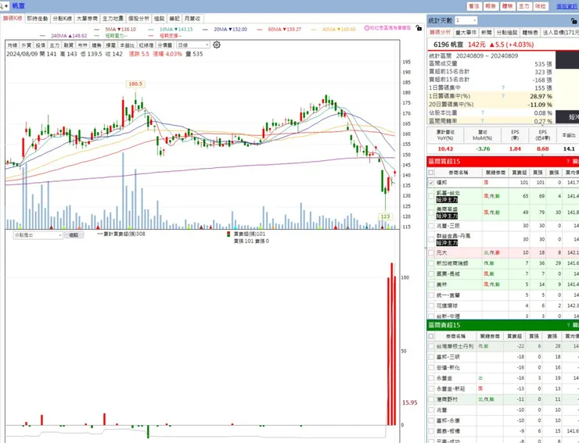
Task: Click help icon in 區間買超15 header
Action: point(568,161)
